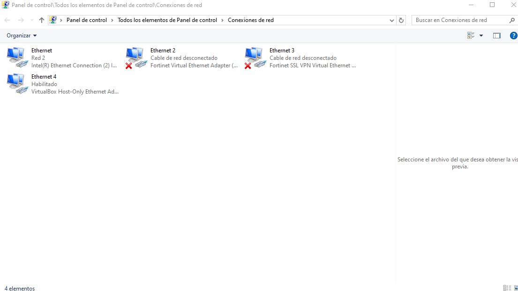This screenshot has width=518, height=291.
Task: Click the Conexiones de red breadcrumb
Action: click(250, 20)
